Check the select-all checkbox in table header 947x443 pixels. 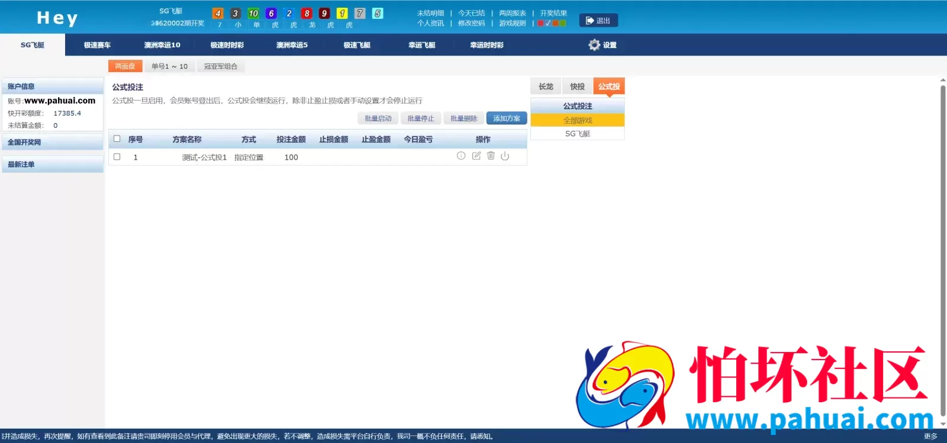pos(117,139)
